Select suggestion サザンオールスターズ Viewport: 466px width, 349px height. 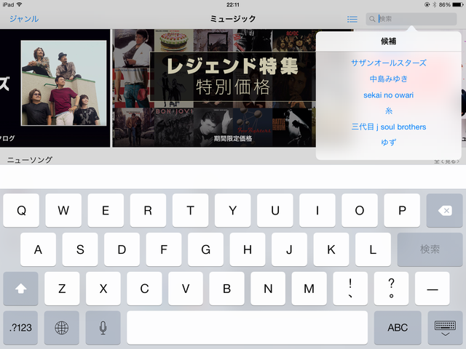click(x=388, y=63)
